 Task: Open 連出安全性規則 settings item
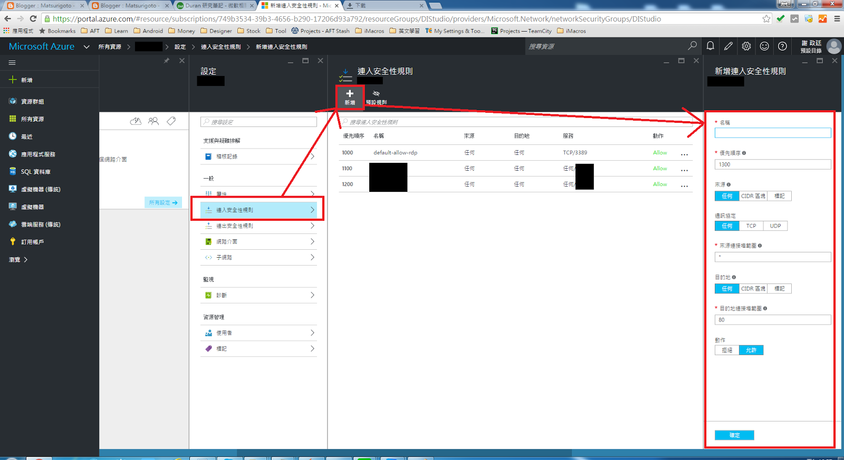click(258, 226)
